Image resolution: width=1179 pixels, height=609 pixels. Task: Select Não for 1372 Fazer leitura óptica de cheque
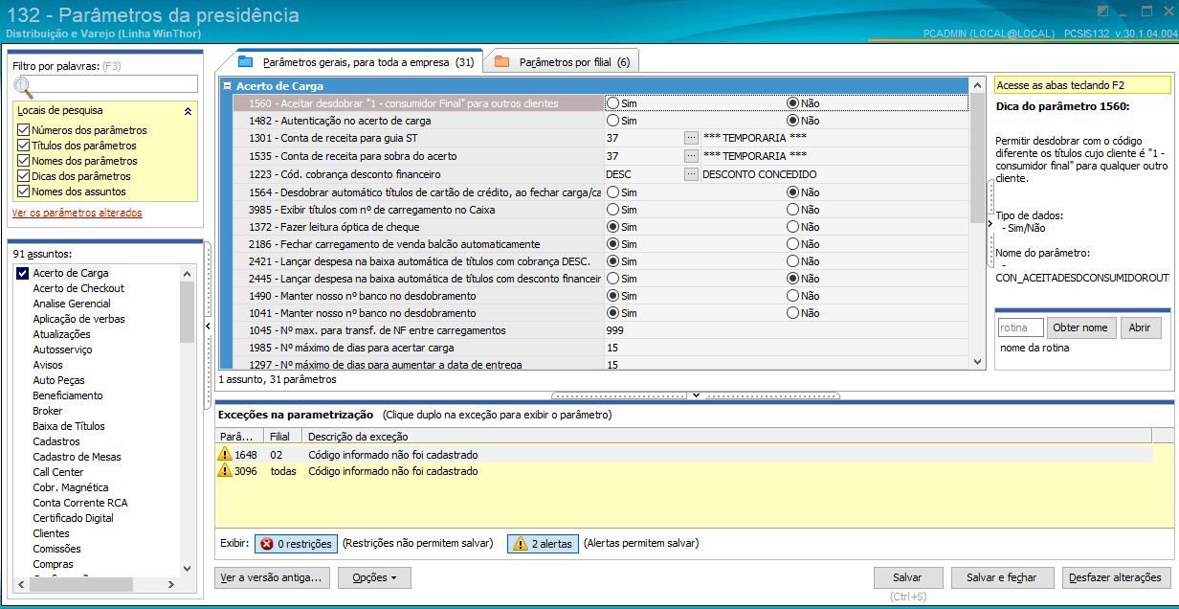(x=792, y=227)
